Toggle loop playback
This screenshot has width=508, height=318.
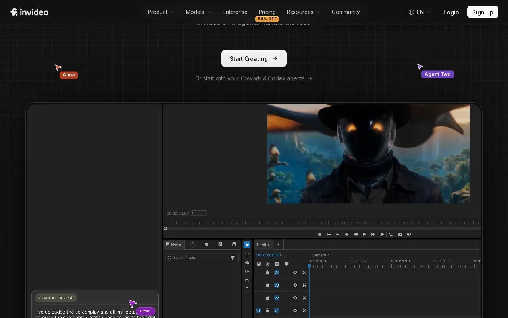pyautogui.click(x=391, y=235)
